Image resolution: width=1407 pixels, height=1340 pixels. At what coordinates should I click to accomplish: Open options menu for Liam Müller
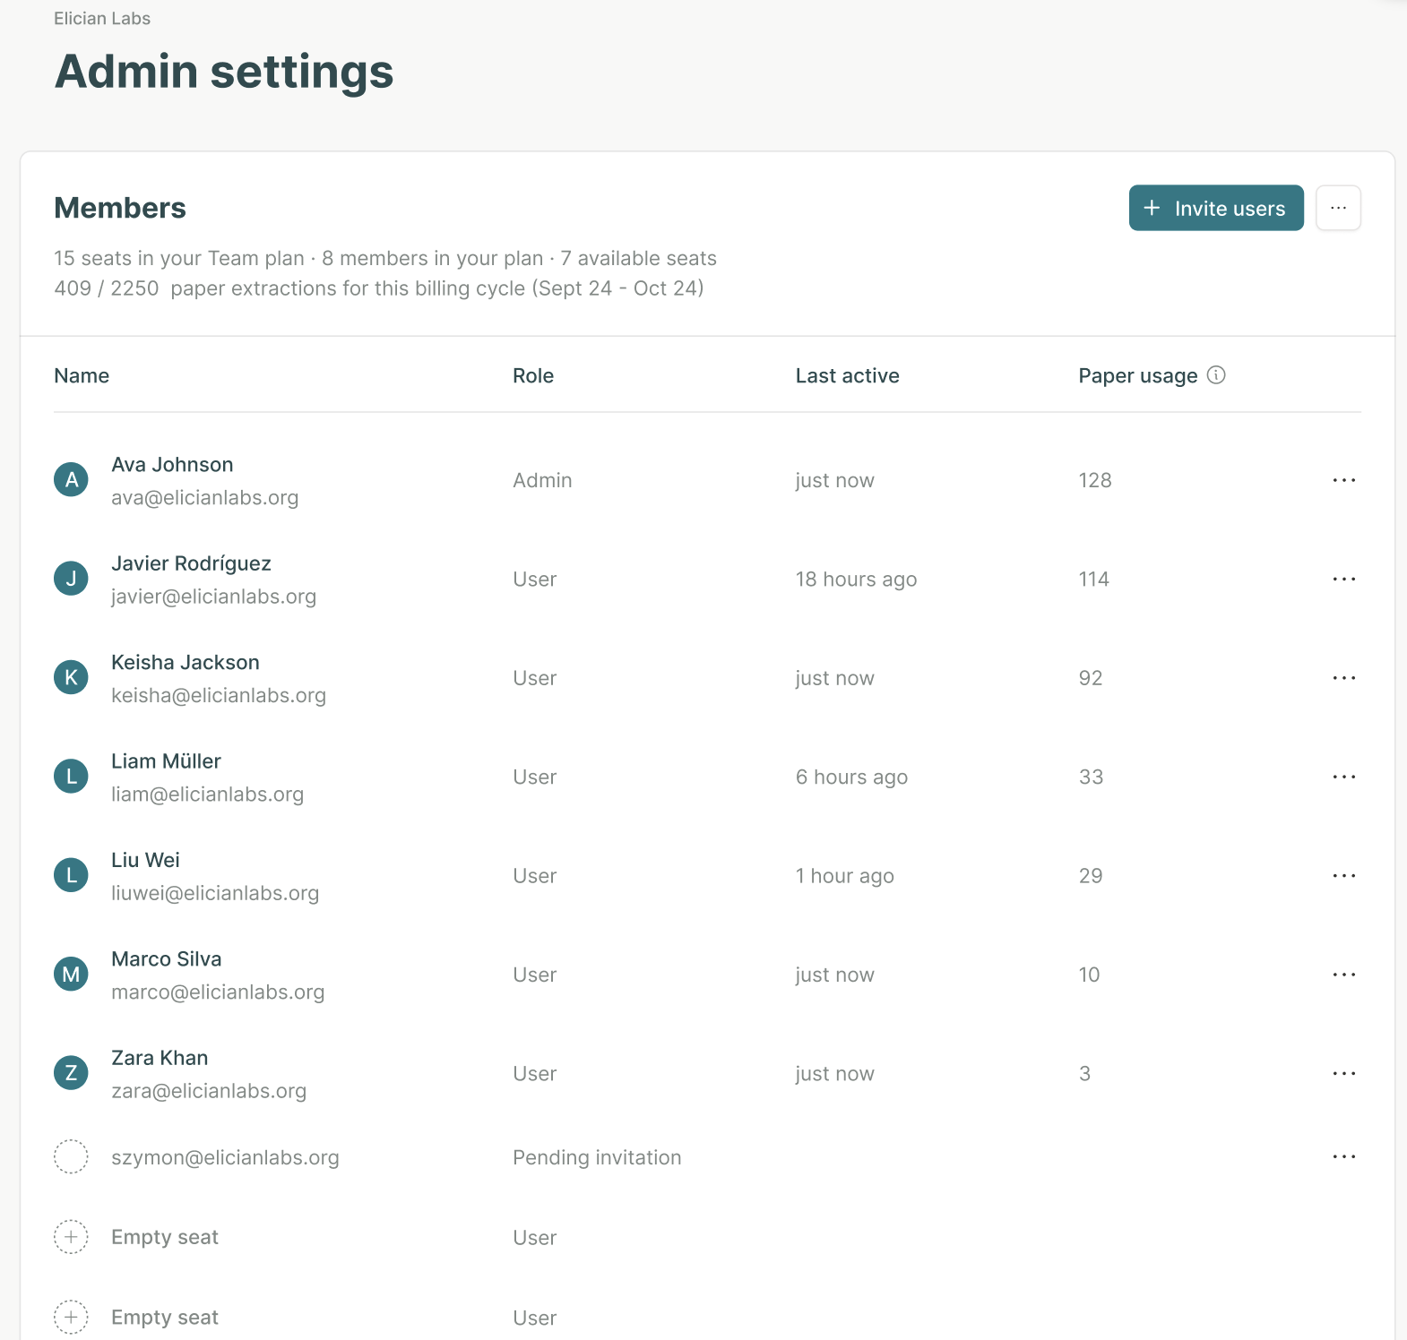click(1344, 777)
